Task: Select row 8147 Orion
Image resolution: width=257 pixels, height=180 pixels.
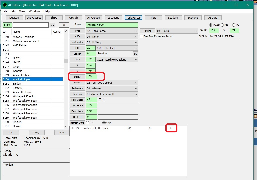Action: pyautogui.click(x=33, y=67)
